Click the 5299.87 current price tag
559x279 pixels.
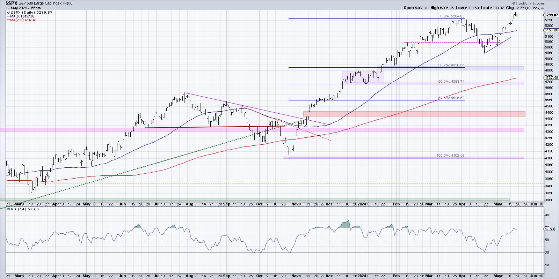[552, 15]
